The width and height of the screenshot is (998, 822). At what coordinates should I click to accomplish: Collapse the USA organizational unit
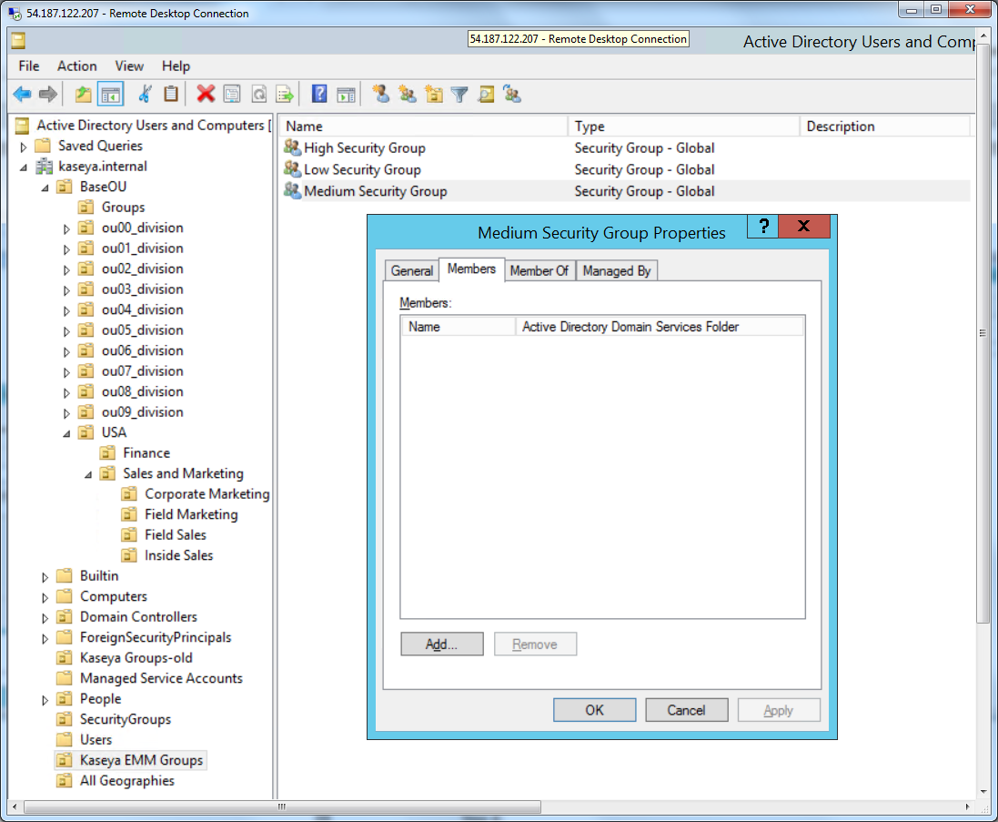click(x=66, y=433)
